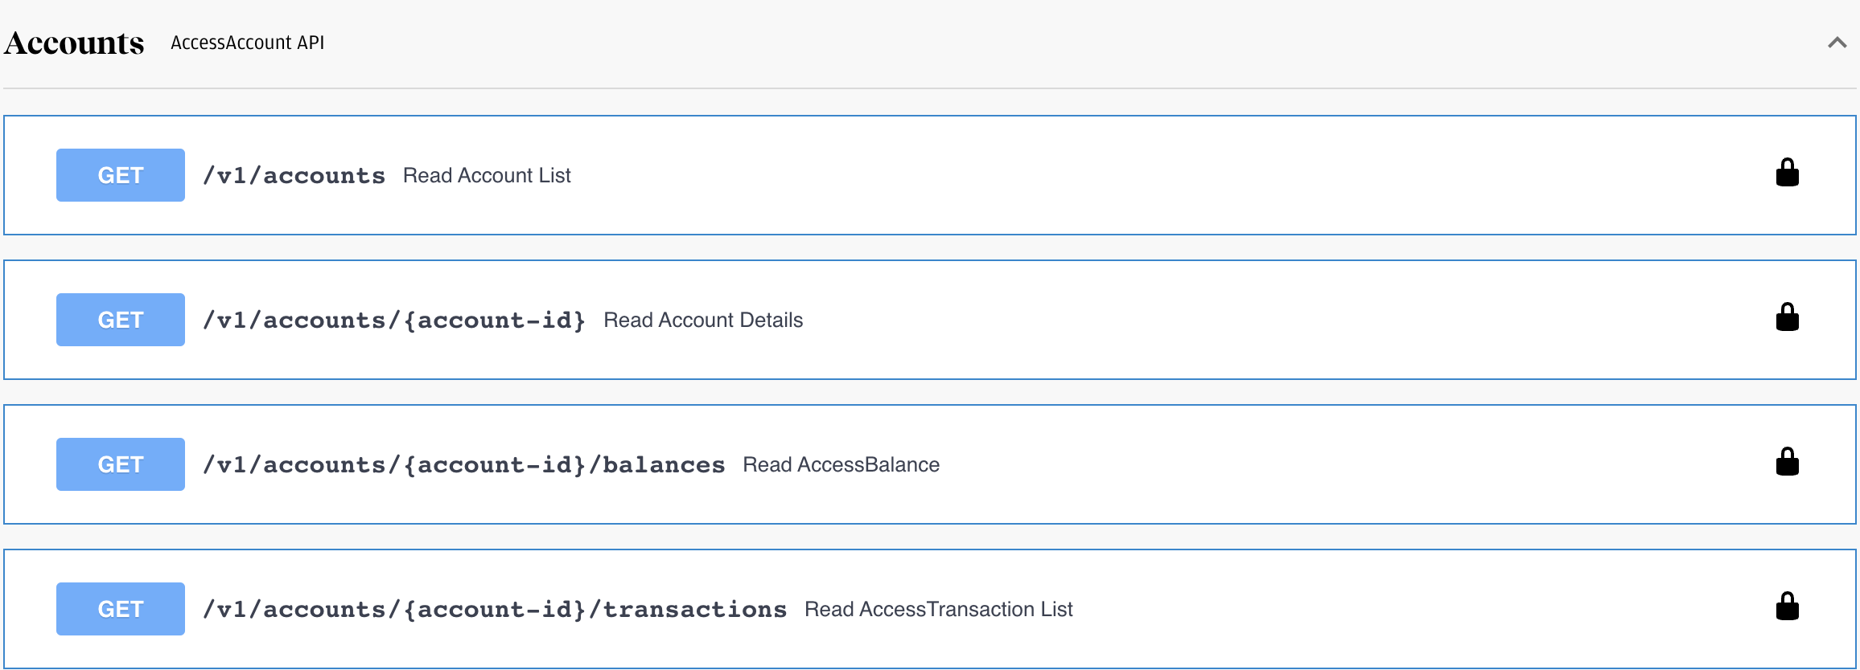
Task: Click the lock icon for Read Account List
Action: [x=1787, y=173]
